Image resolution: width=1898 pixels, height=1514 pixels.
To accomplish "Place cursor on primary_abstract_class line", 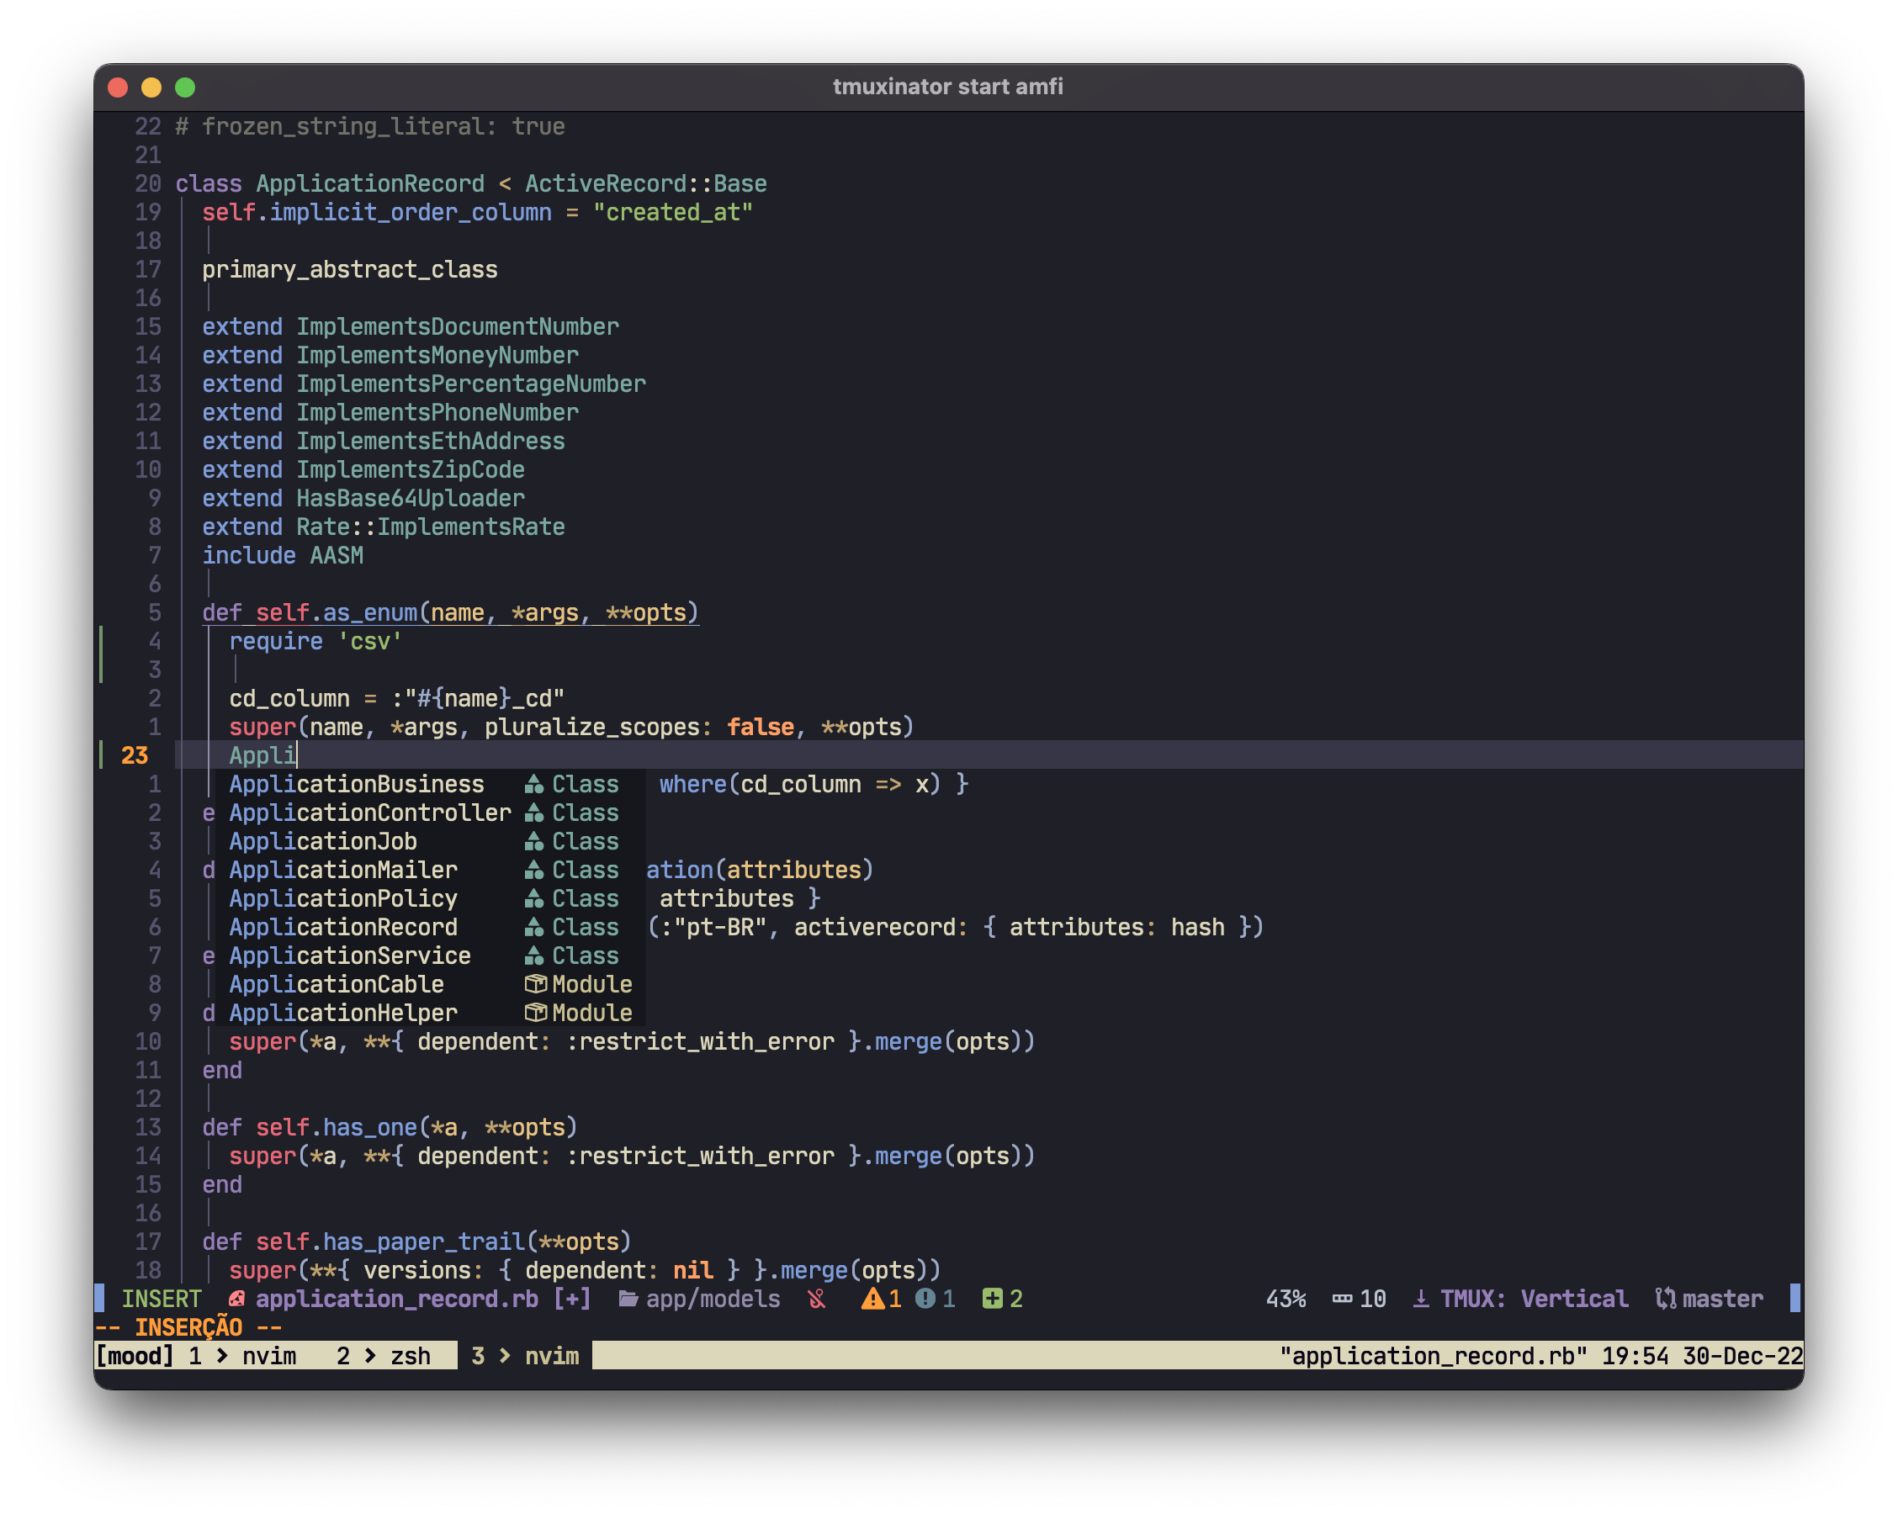I will [349, 269].
